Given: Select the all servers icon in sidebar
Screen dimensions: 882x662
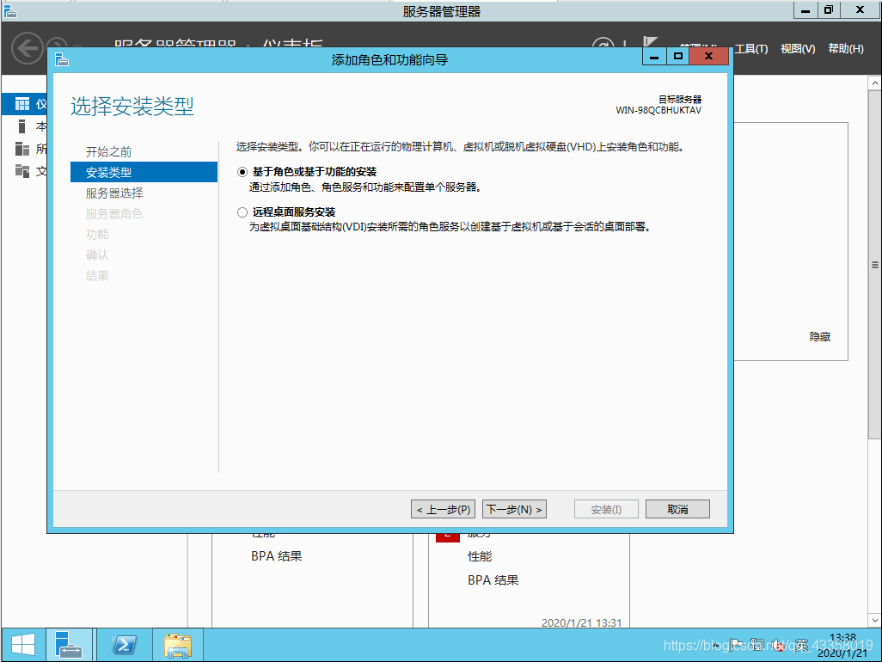Looking at the screenshot, I should click(22, 149).
